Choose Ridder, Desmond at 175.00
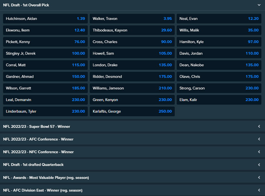Screen dimensions: 265x196 click(132, 77)
